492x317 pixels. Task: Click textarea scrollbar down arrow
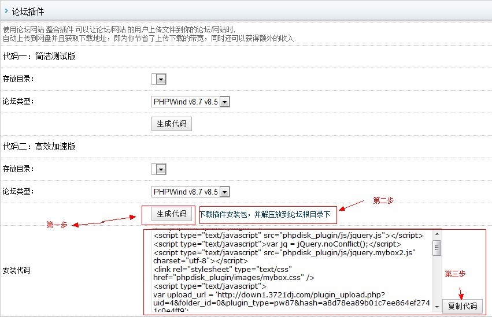click(x=436, y=307)
